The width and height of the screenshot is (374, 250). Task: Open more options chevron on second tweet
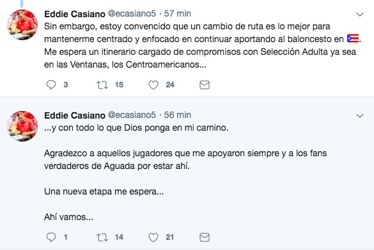tap(360, 116)
